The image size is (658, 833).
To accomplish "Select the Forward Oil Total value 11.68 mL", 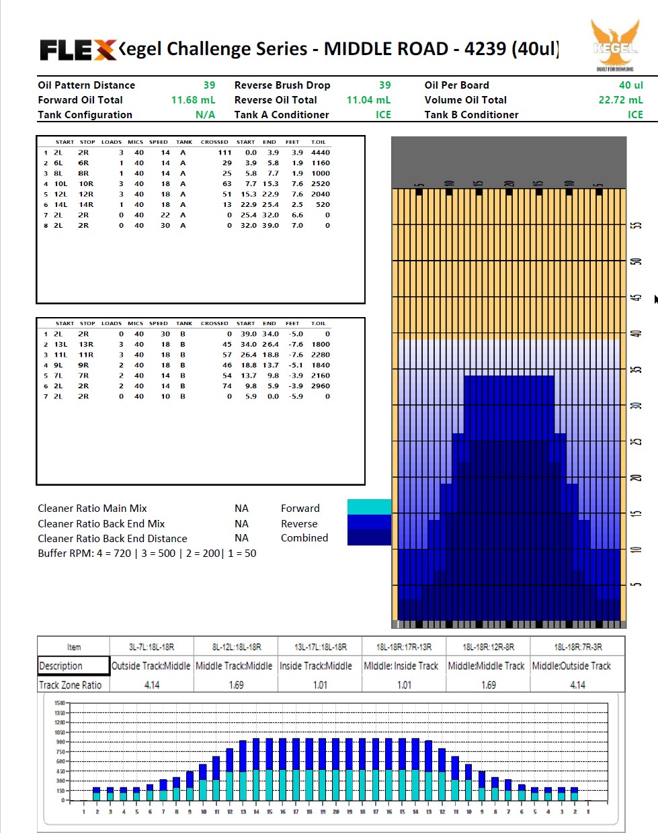I will [x=193, y=100].
